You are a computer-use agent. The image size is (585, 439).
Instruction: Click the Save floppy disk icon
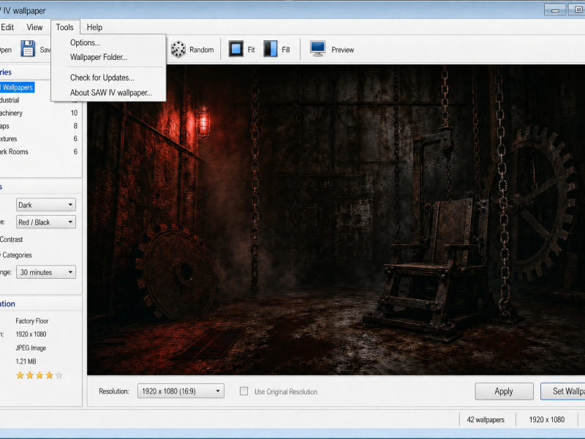point(28,49)
